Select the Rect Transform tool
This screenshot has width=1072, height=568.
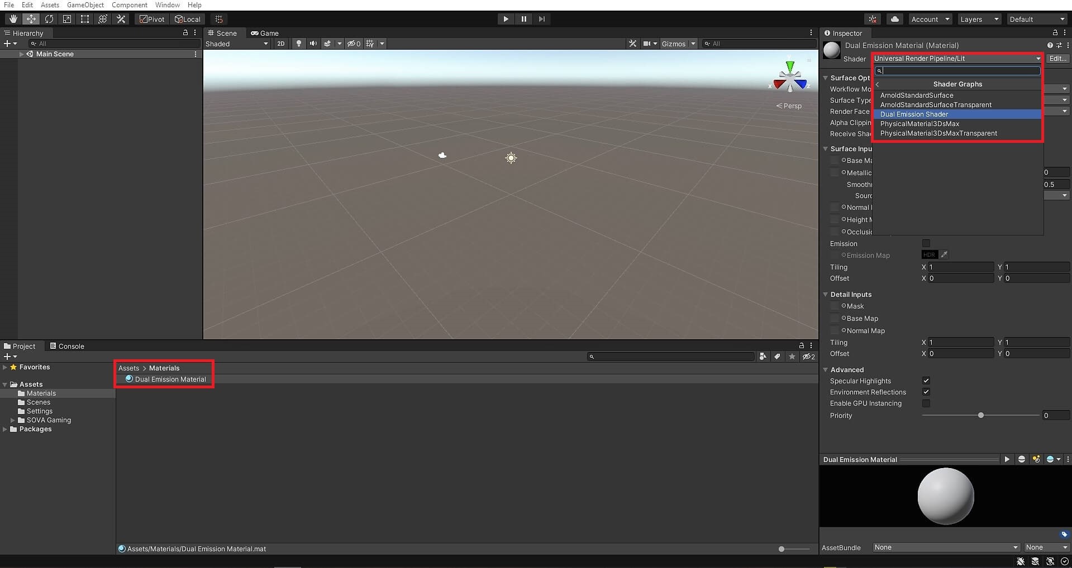84,19
